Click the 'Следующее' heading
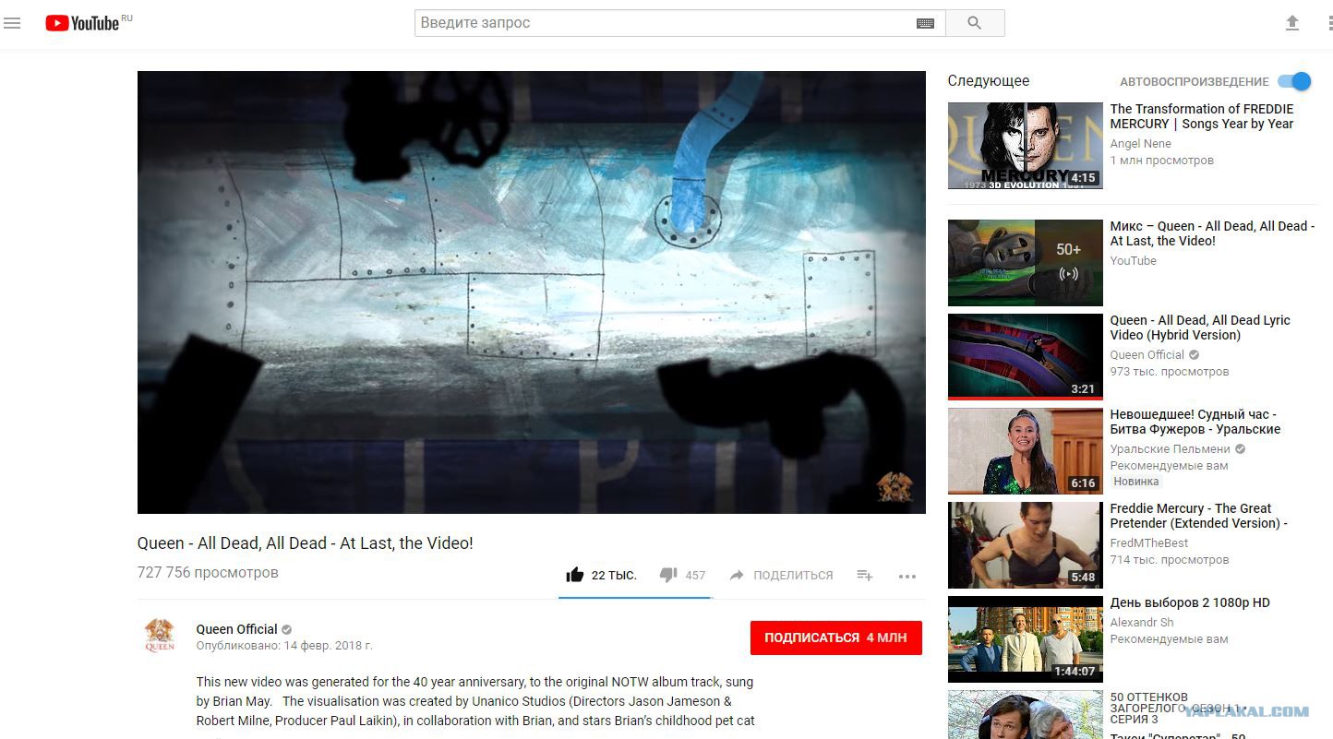The image size is (1333, 739). point(989,81)
